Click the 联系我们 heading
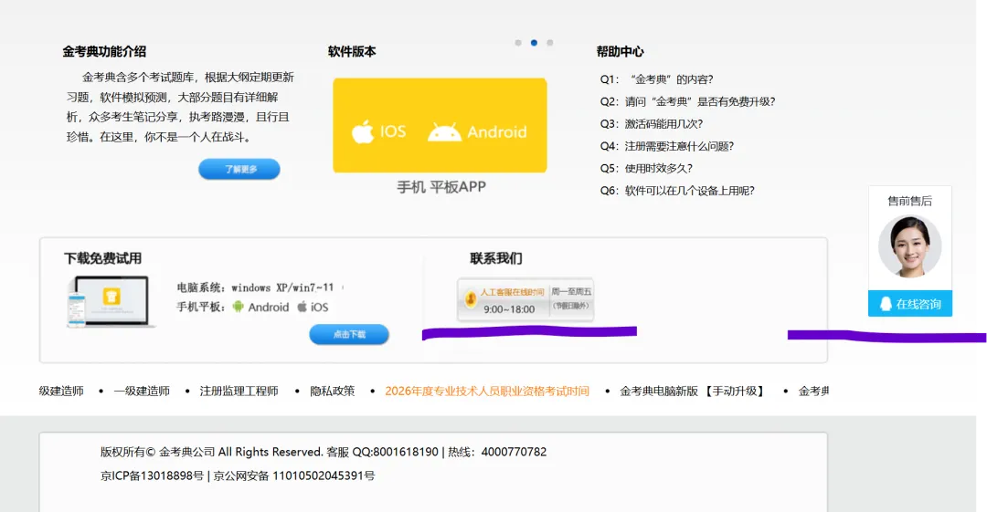987x512 pixels. (x=496, y=258)
